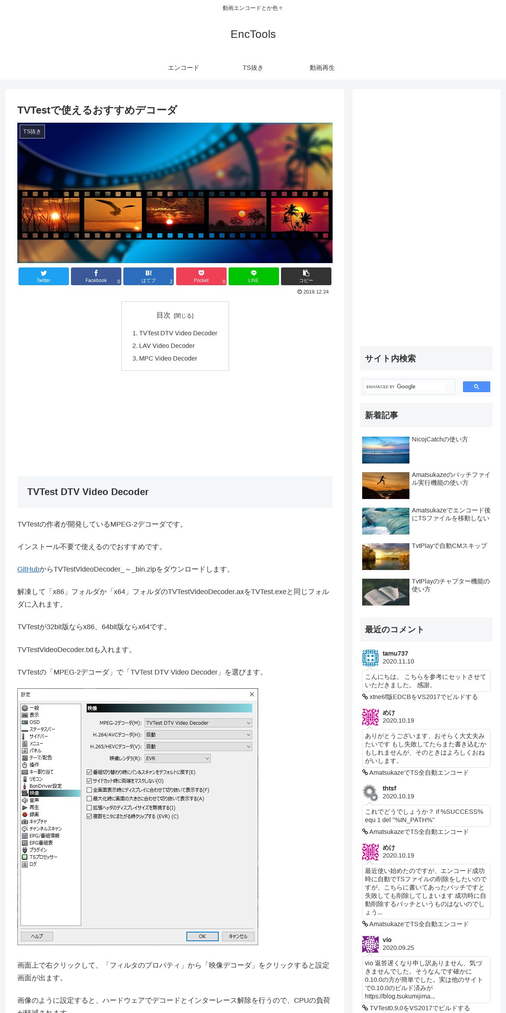Click the OK button in 設定 dialog
The image size is (506, 1013).
pyautogui.click(x=203, y=936)
